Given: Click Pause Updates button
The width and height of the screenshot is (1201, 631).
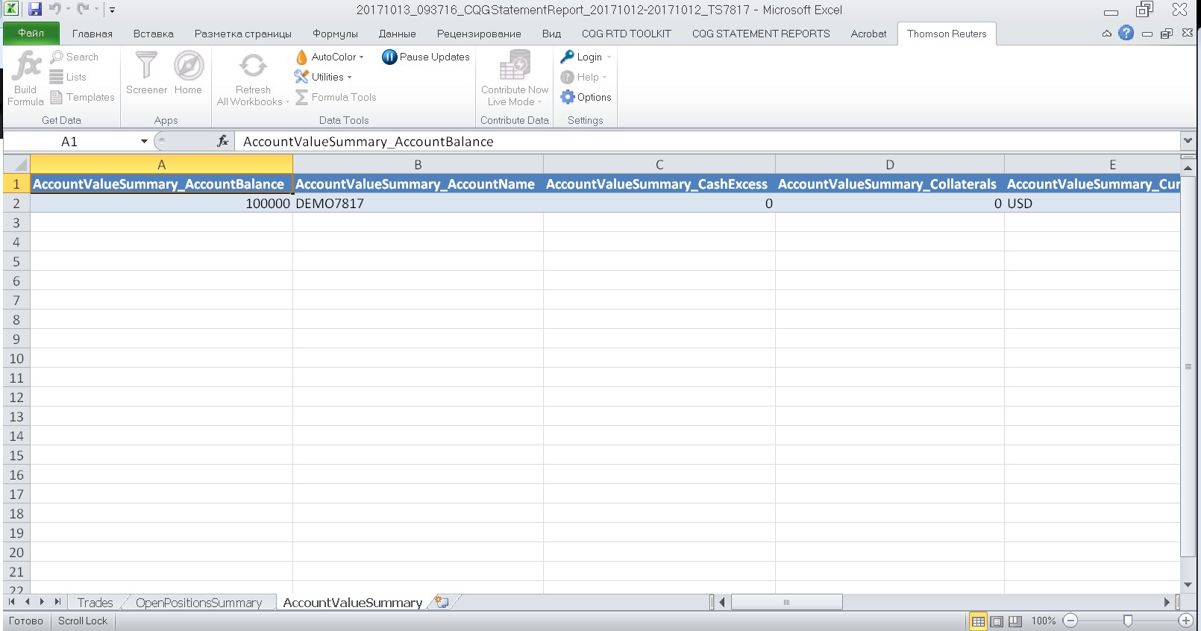Looking at the screenshot, I should (x=426, y=57).
